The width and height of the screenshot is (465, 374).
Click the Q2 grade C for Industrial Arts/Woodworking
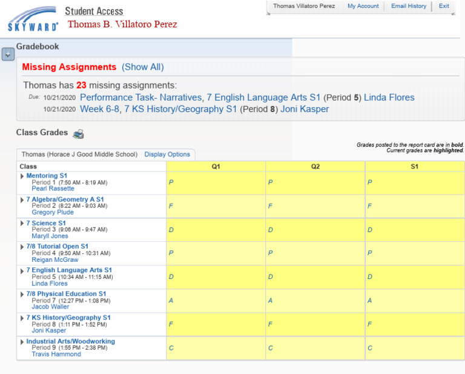pos(271,348)
